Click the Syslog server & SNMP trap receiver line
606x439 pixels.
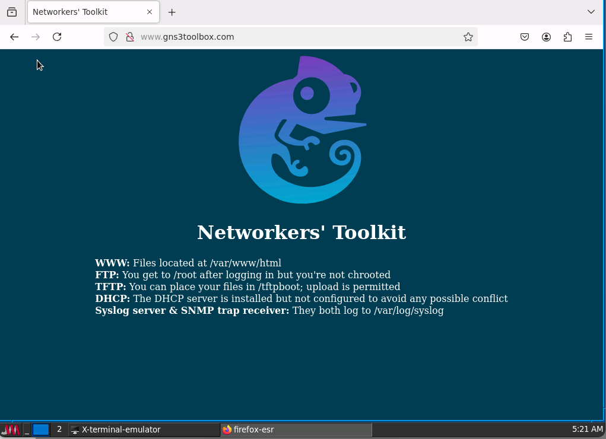pyautogui.click(x=269, y=311)
